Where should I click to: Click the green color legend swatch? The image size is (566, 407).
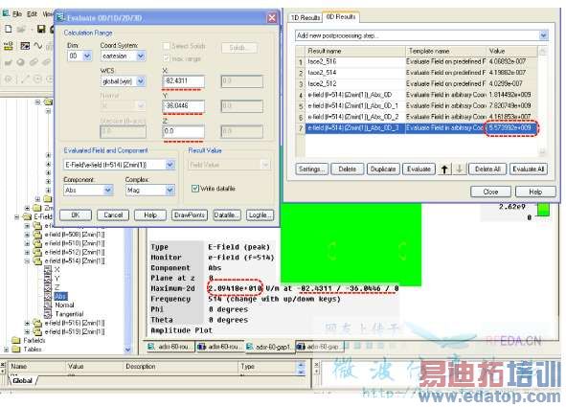tap(543, 210)
